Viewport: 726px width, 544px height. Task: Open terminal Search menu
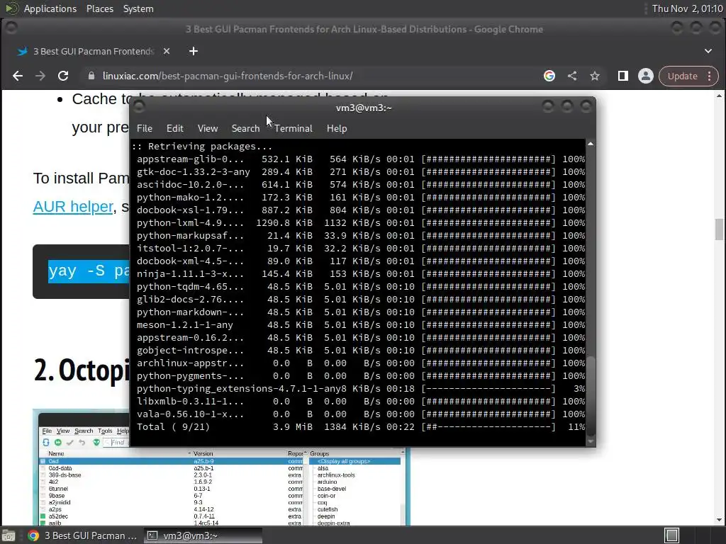(x=245, y=128)
